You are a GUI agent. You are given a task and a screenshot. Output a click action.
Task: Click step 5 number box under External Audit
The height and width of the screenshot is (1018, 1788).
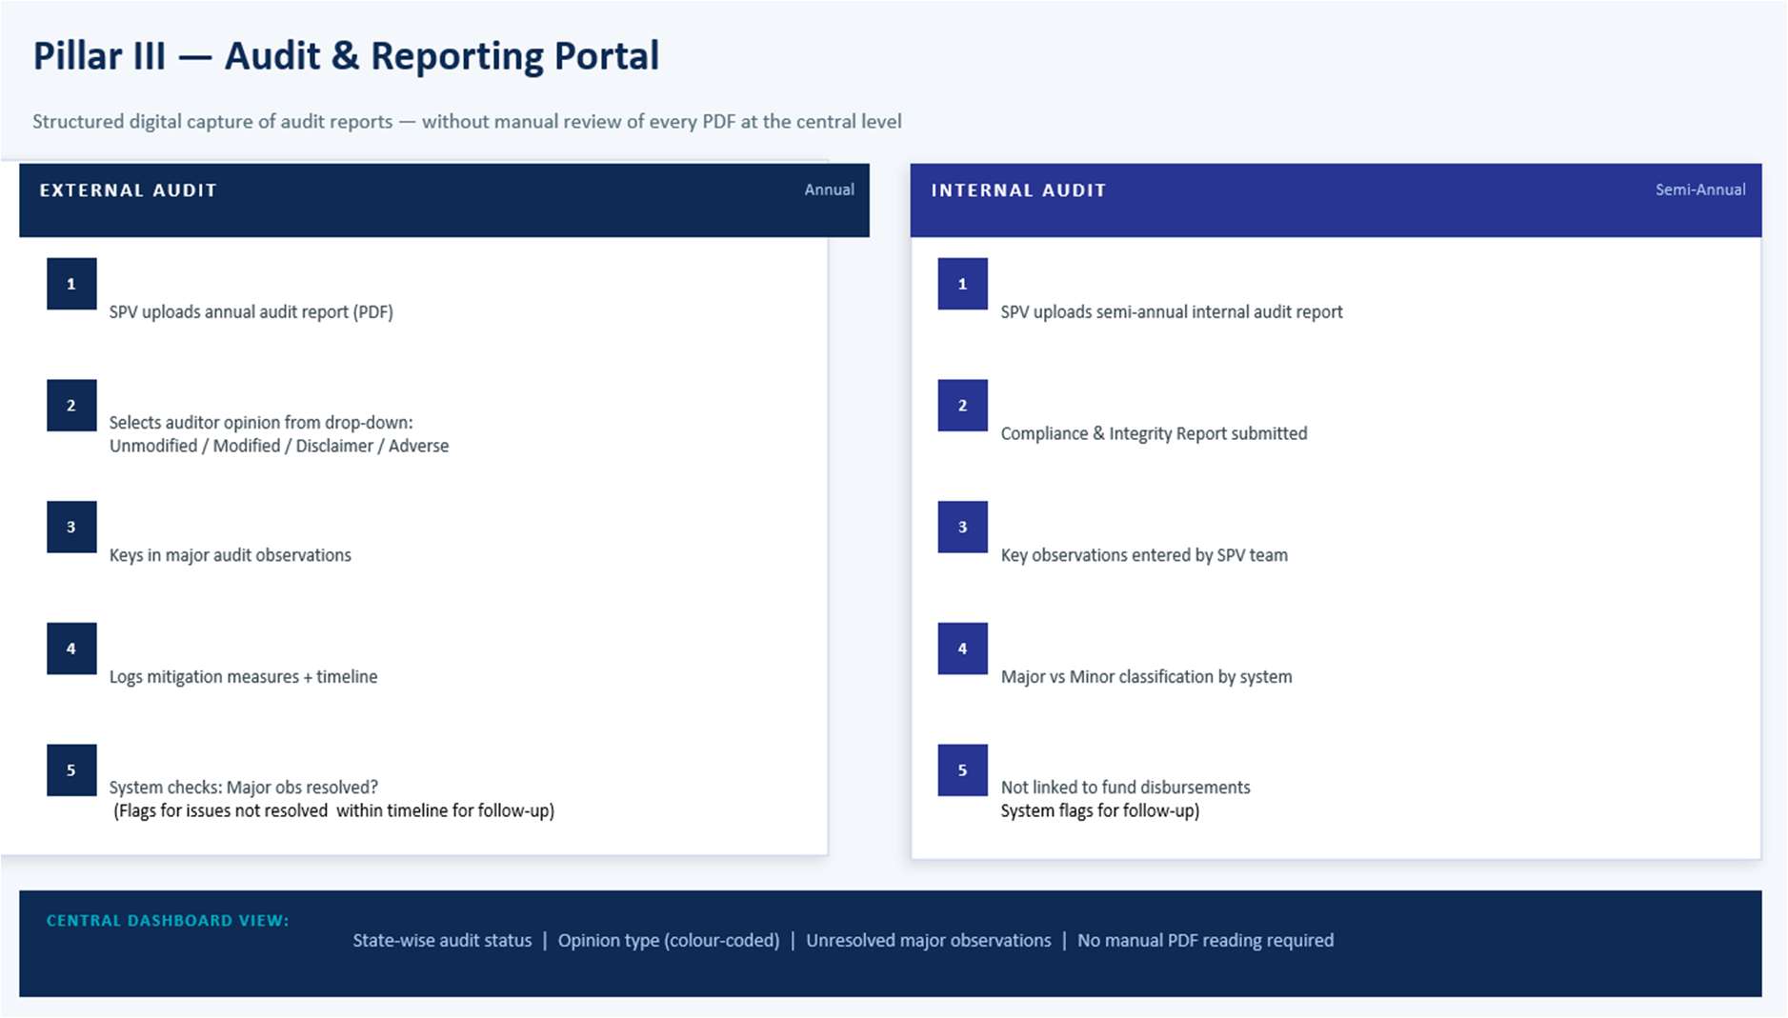click(x=71, y=770)
